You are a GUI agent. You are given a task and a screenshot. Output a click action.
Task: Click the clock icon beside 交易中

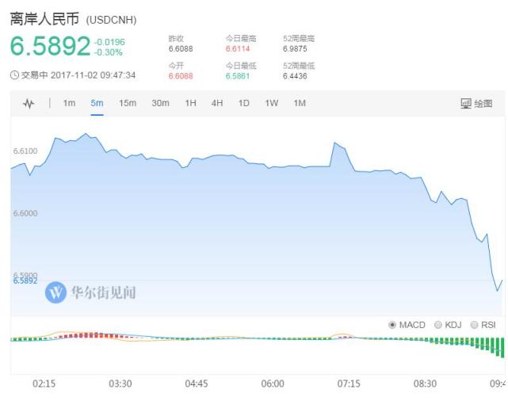click(14, 75)
